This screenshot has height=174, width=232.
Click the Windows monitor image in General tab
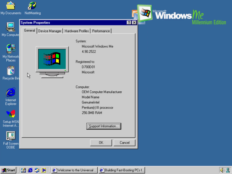(x=52, y=62)
